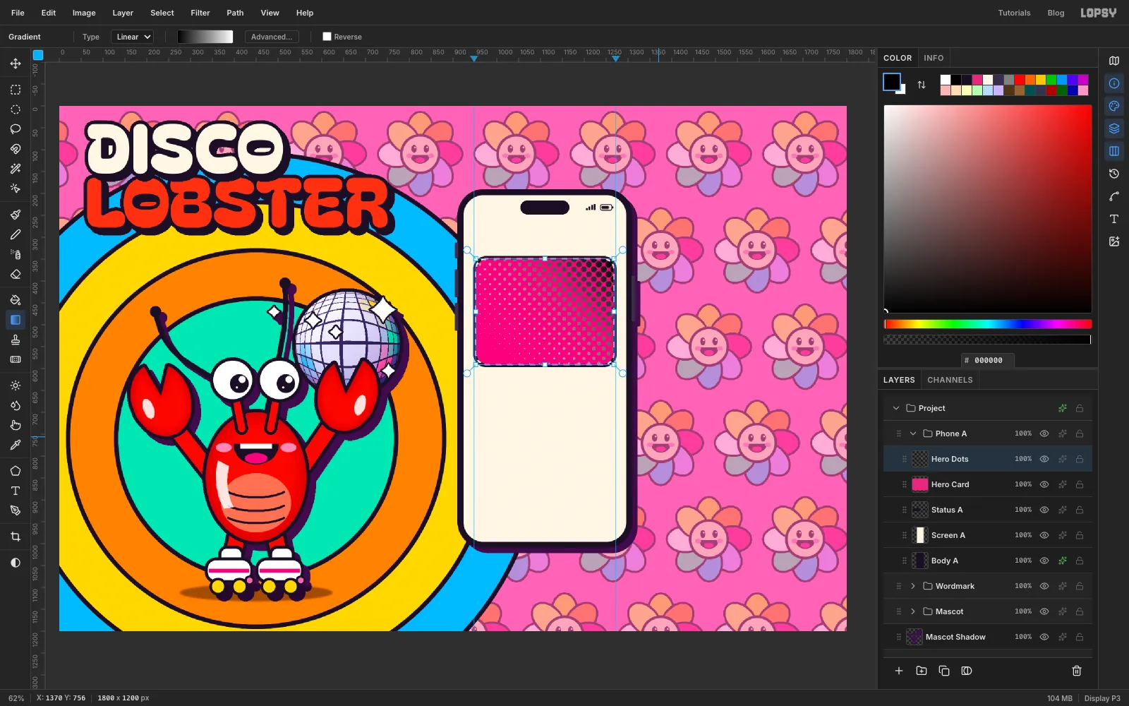1129x706 pixels.
Task: Add a mask to the layer
Action: tap(967, 671)
